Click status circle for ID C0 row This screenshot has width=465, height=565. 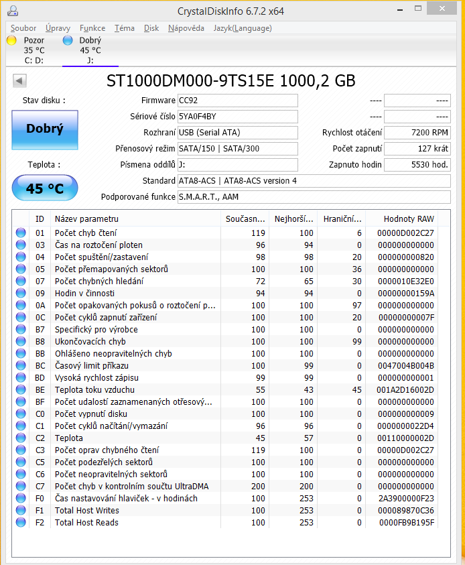coord(21,414)
